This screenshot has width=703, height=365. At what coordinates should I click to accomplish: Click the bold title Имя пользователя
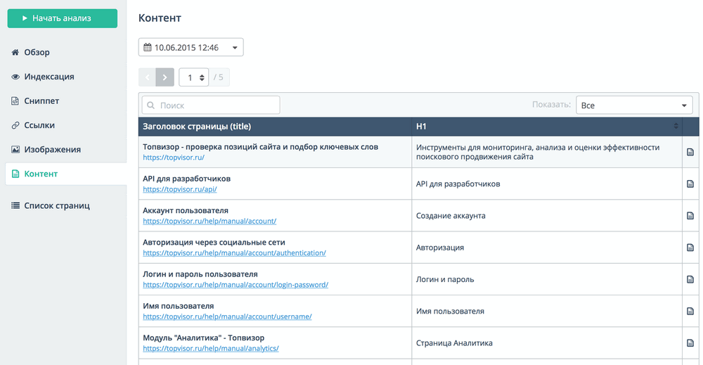[x=179, y=306]
